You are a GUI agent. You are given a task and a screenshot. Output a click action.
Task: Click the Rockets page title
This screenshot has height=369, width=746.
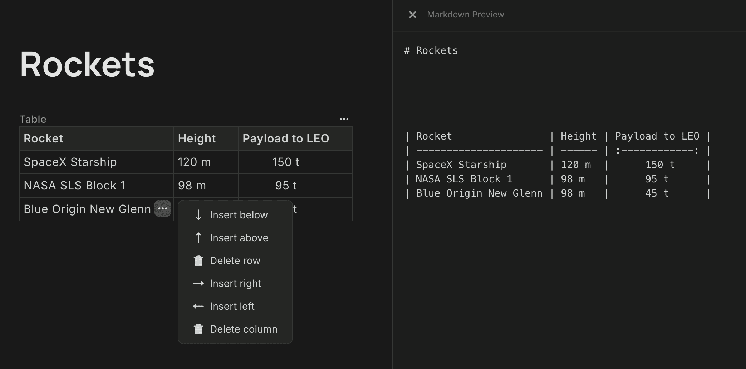point(87,65)
